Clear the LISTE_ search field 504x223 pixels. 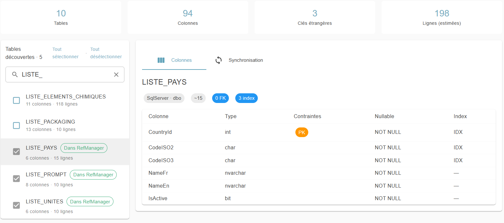click(x=116, y=75)
